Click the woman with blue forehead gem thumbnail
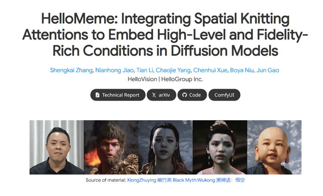 click(x=220, y=148)
